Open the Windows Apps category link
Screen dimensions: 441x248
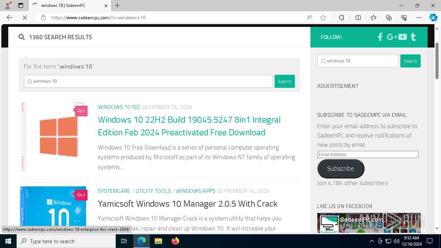[x=196, y=191]
